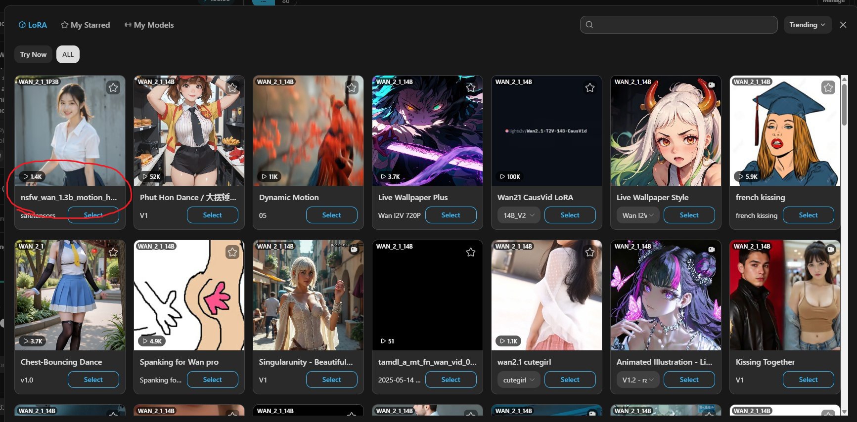
Task: Select the Singularunity - Beautiful LoRA
Action: pos(332,380)
